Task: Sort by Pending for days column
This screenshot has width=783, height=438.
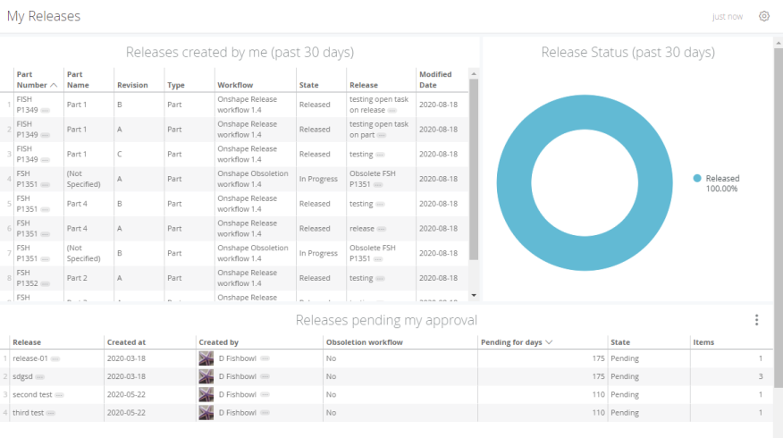Action: coord(517,342)
